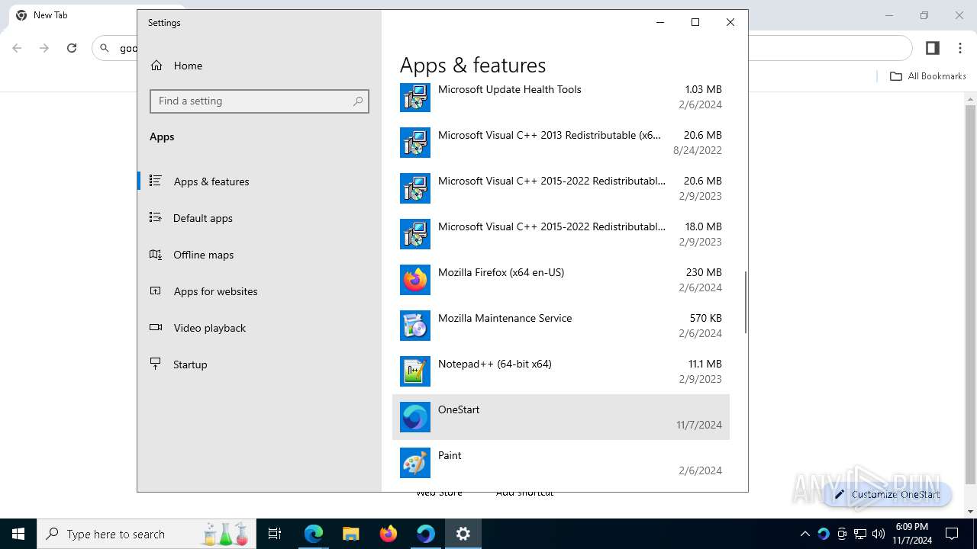Click the 18.0 MB Visual C++ 2015-2022 icon
977x549 pixels.
point(415,234)
